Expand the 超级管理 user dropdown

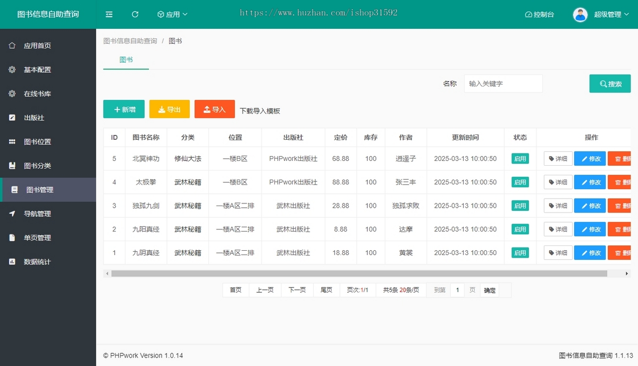coord(611,14)
